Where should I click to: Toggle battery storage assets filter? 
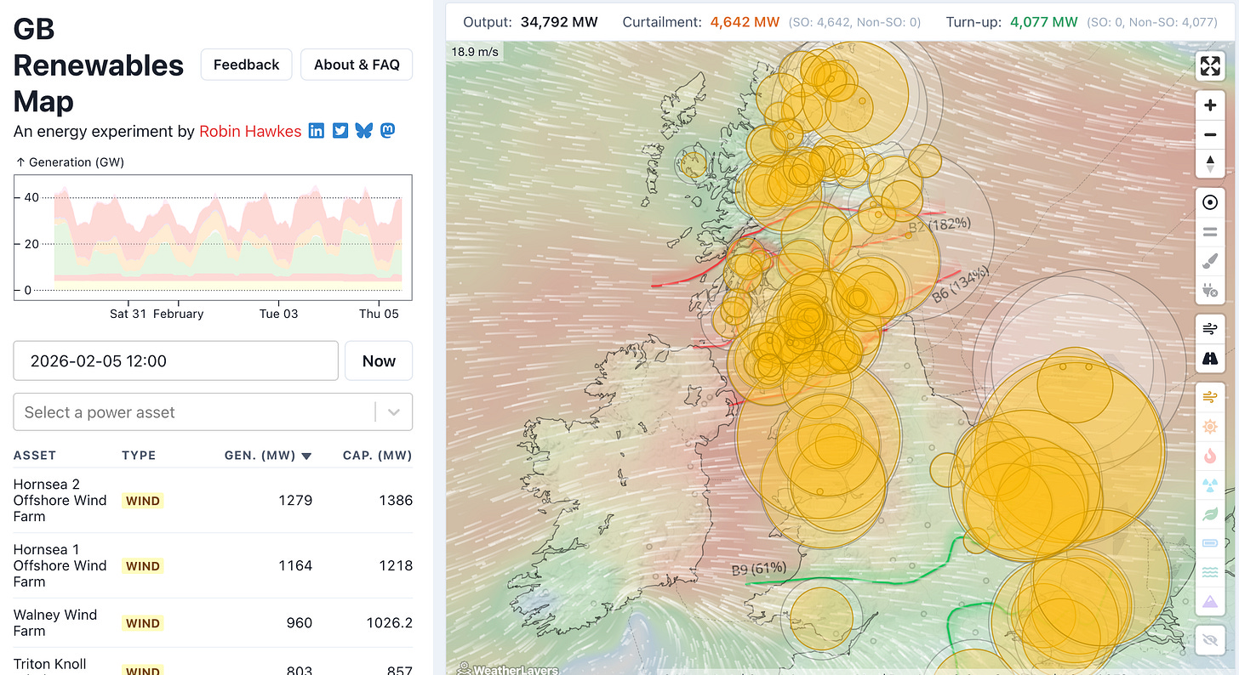point(1210,543)
